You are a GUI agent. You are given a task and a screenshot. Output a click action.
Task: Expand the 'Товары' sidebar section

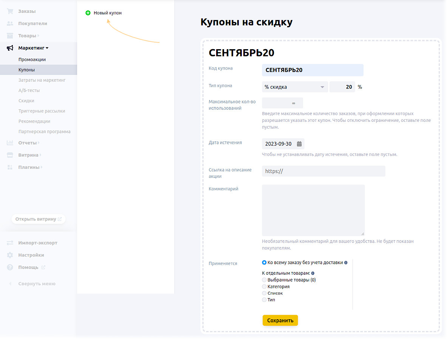[x=27, y=36]
